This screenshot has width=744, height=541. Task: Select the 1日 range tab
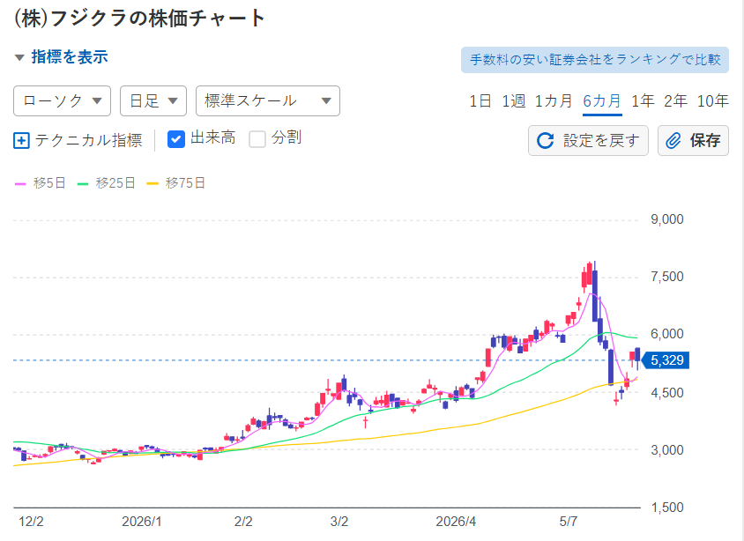tap(480, 101)
